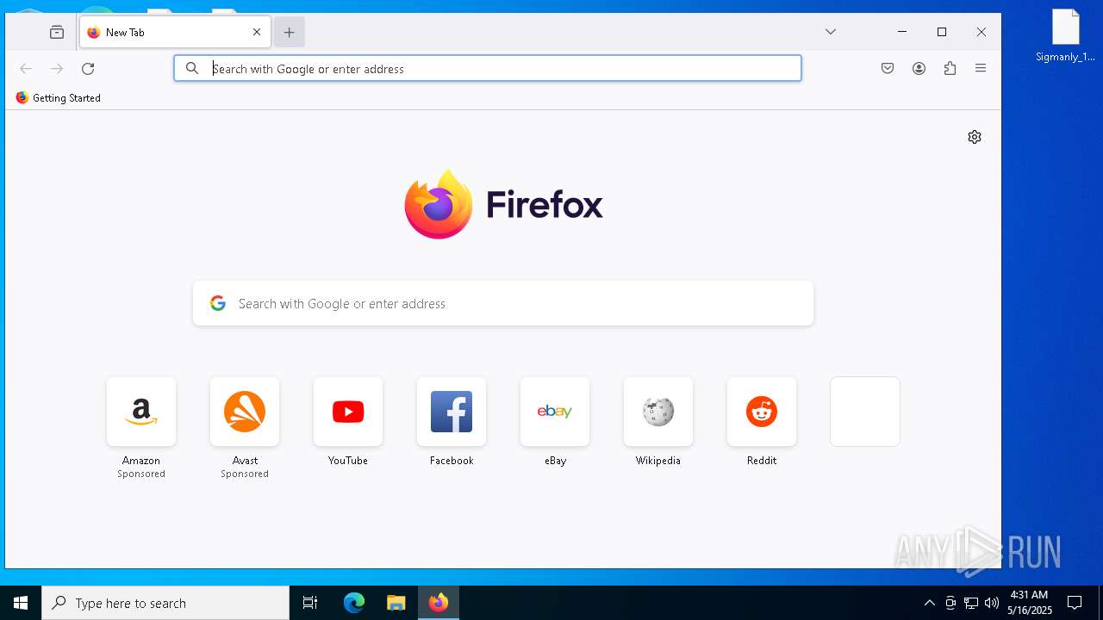Open the Wikipedia shortcut tile
The image size is (1103, 620).
click(x=658, y=412)
